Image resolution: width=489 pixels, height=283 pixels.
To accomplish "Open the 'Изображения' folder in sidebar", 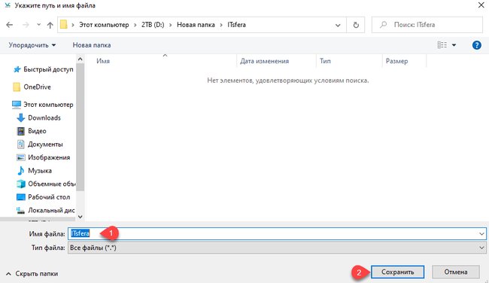I will tap(49, 157).
